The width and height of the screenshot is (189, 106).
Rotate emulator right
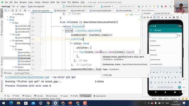tap(158, 17)
